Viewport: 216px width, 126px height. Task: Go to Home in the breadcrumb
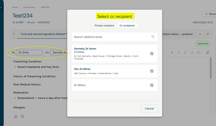point(15,7)
